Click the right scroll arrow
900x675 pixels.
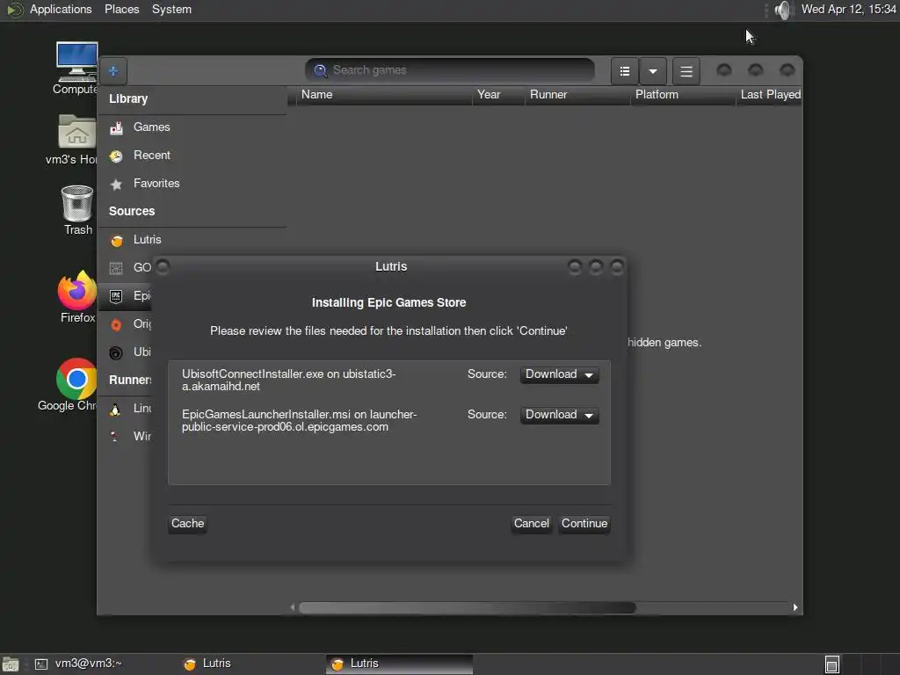(795, 608)
